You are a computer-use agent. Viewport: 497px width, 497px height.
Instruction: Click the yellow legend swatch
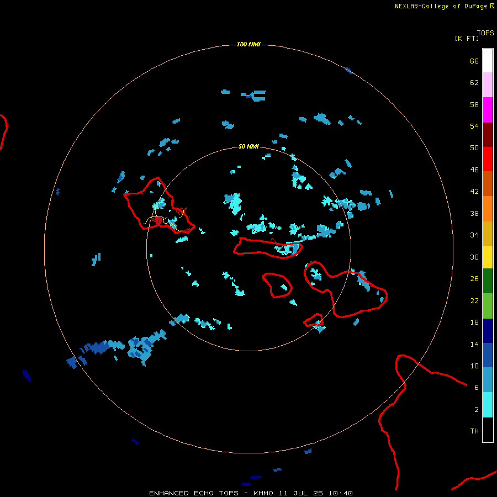(x=488, y=257)
